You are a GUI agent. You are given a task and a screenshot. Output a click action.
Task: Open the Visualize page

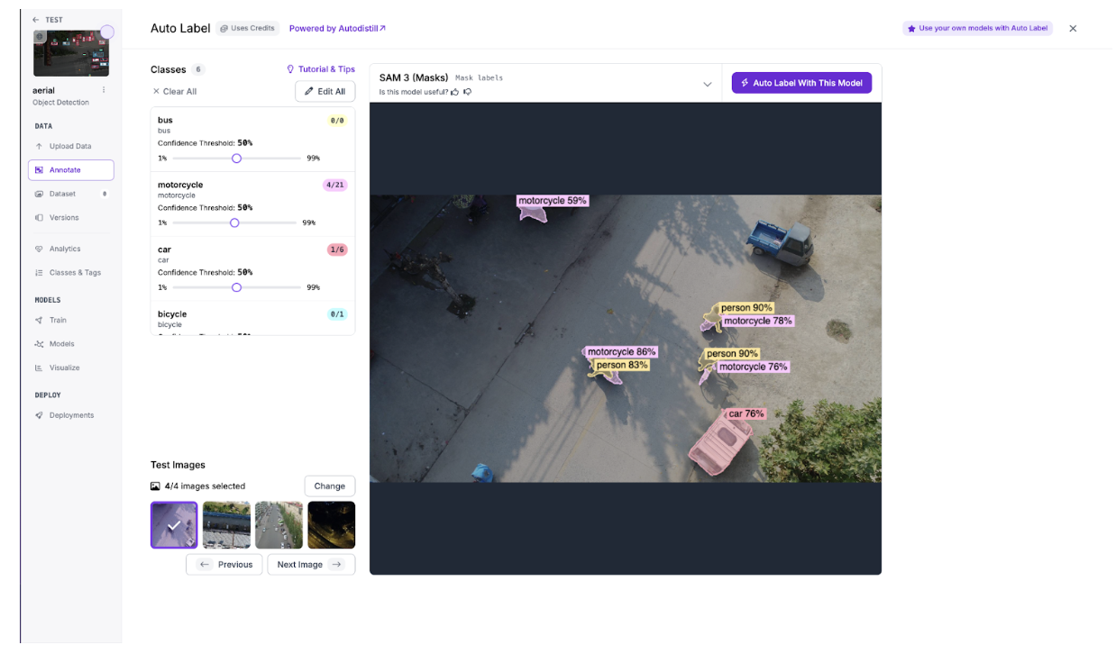tap(64, 368)
